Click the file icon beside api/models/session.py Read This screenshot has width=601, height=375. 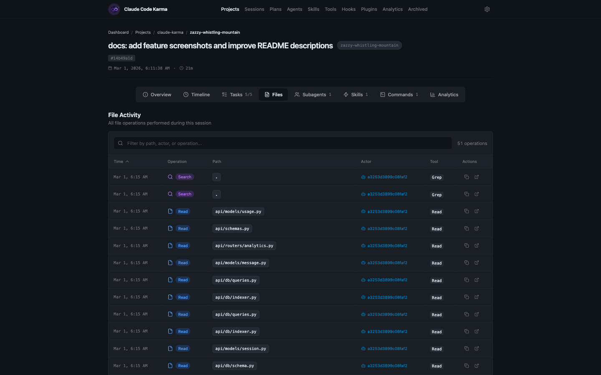(x=170, y=348)
